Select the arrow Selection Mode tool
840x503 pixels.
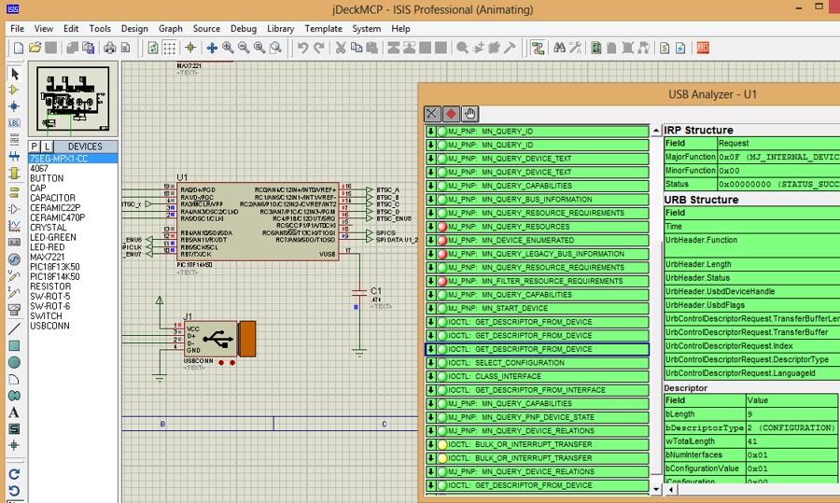click(x=14, y=73)
